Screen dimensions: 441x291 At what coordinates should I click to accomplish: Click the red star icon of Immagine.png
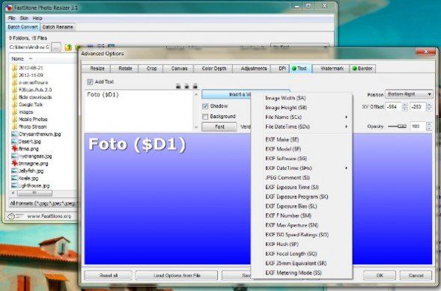tap(15, 163)
